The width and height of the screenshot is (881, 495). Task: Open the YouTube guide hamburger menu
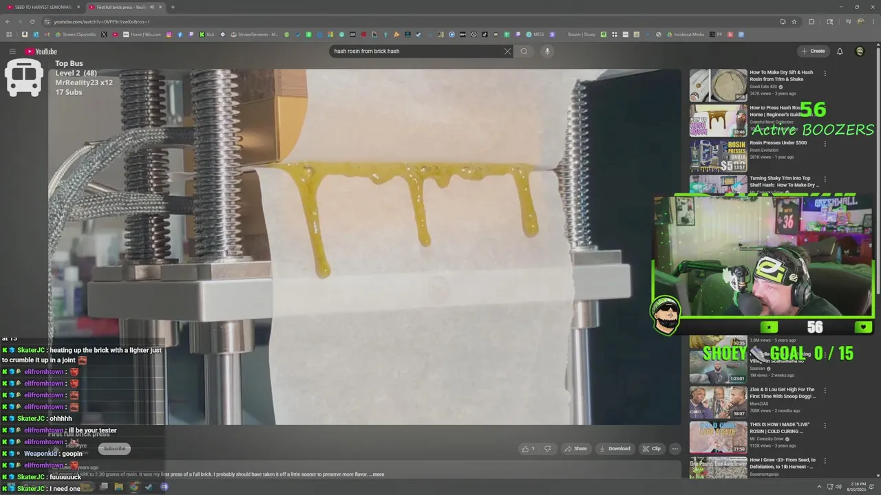pyautogui.click(x=12, y=51)
